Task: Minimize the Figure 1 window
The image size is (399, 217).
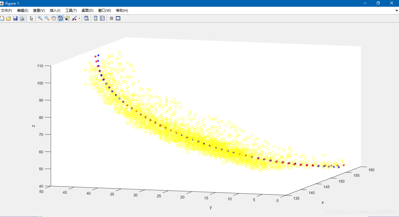Action: tap(365, 3)
